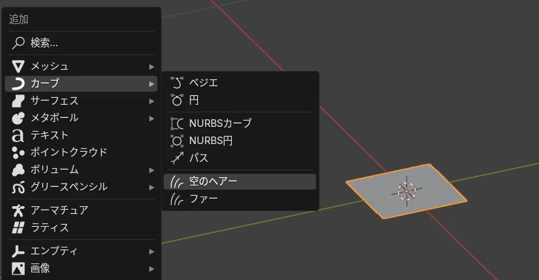Viewport: 539px width, 280px height.
Task: Expand the カーブ submenu arrow
Action: 152,84
